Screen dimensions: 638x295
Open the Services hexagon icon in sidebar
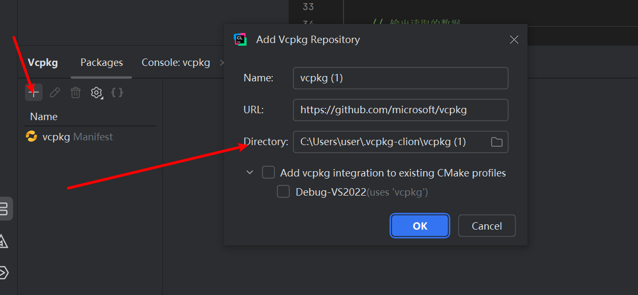coord(3,273)
